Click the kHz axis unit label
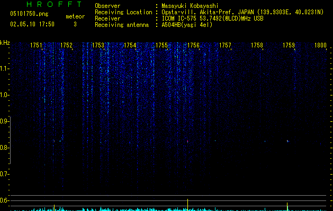Viewport: 333px width, 211px height. [x=5, y=43]
